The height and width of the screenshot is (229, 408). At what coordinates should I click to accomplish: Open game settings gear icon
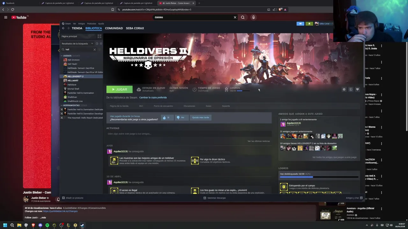click(x=344, y=89)
